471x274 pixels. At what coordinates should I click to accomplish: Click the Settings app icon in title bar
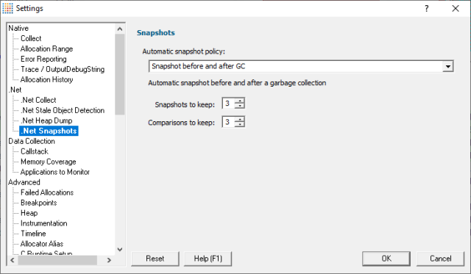[x=8, y=8]
